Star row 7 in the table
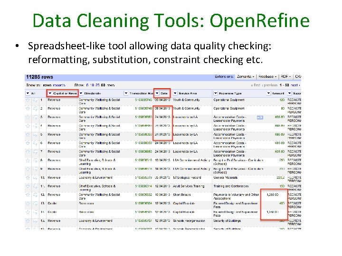 coord(28,152)
